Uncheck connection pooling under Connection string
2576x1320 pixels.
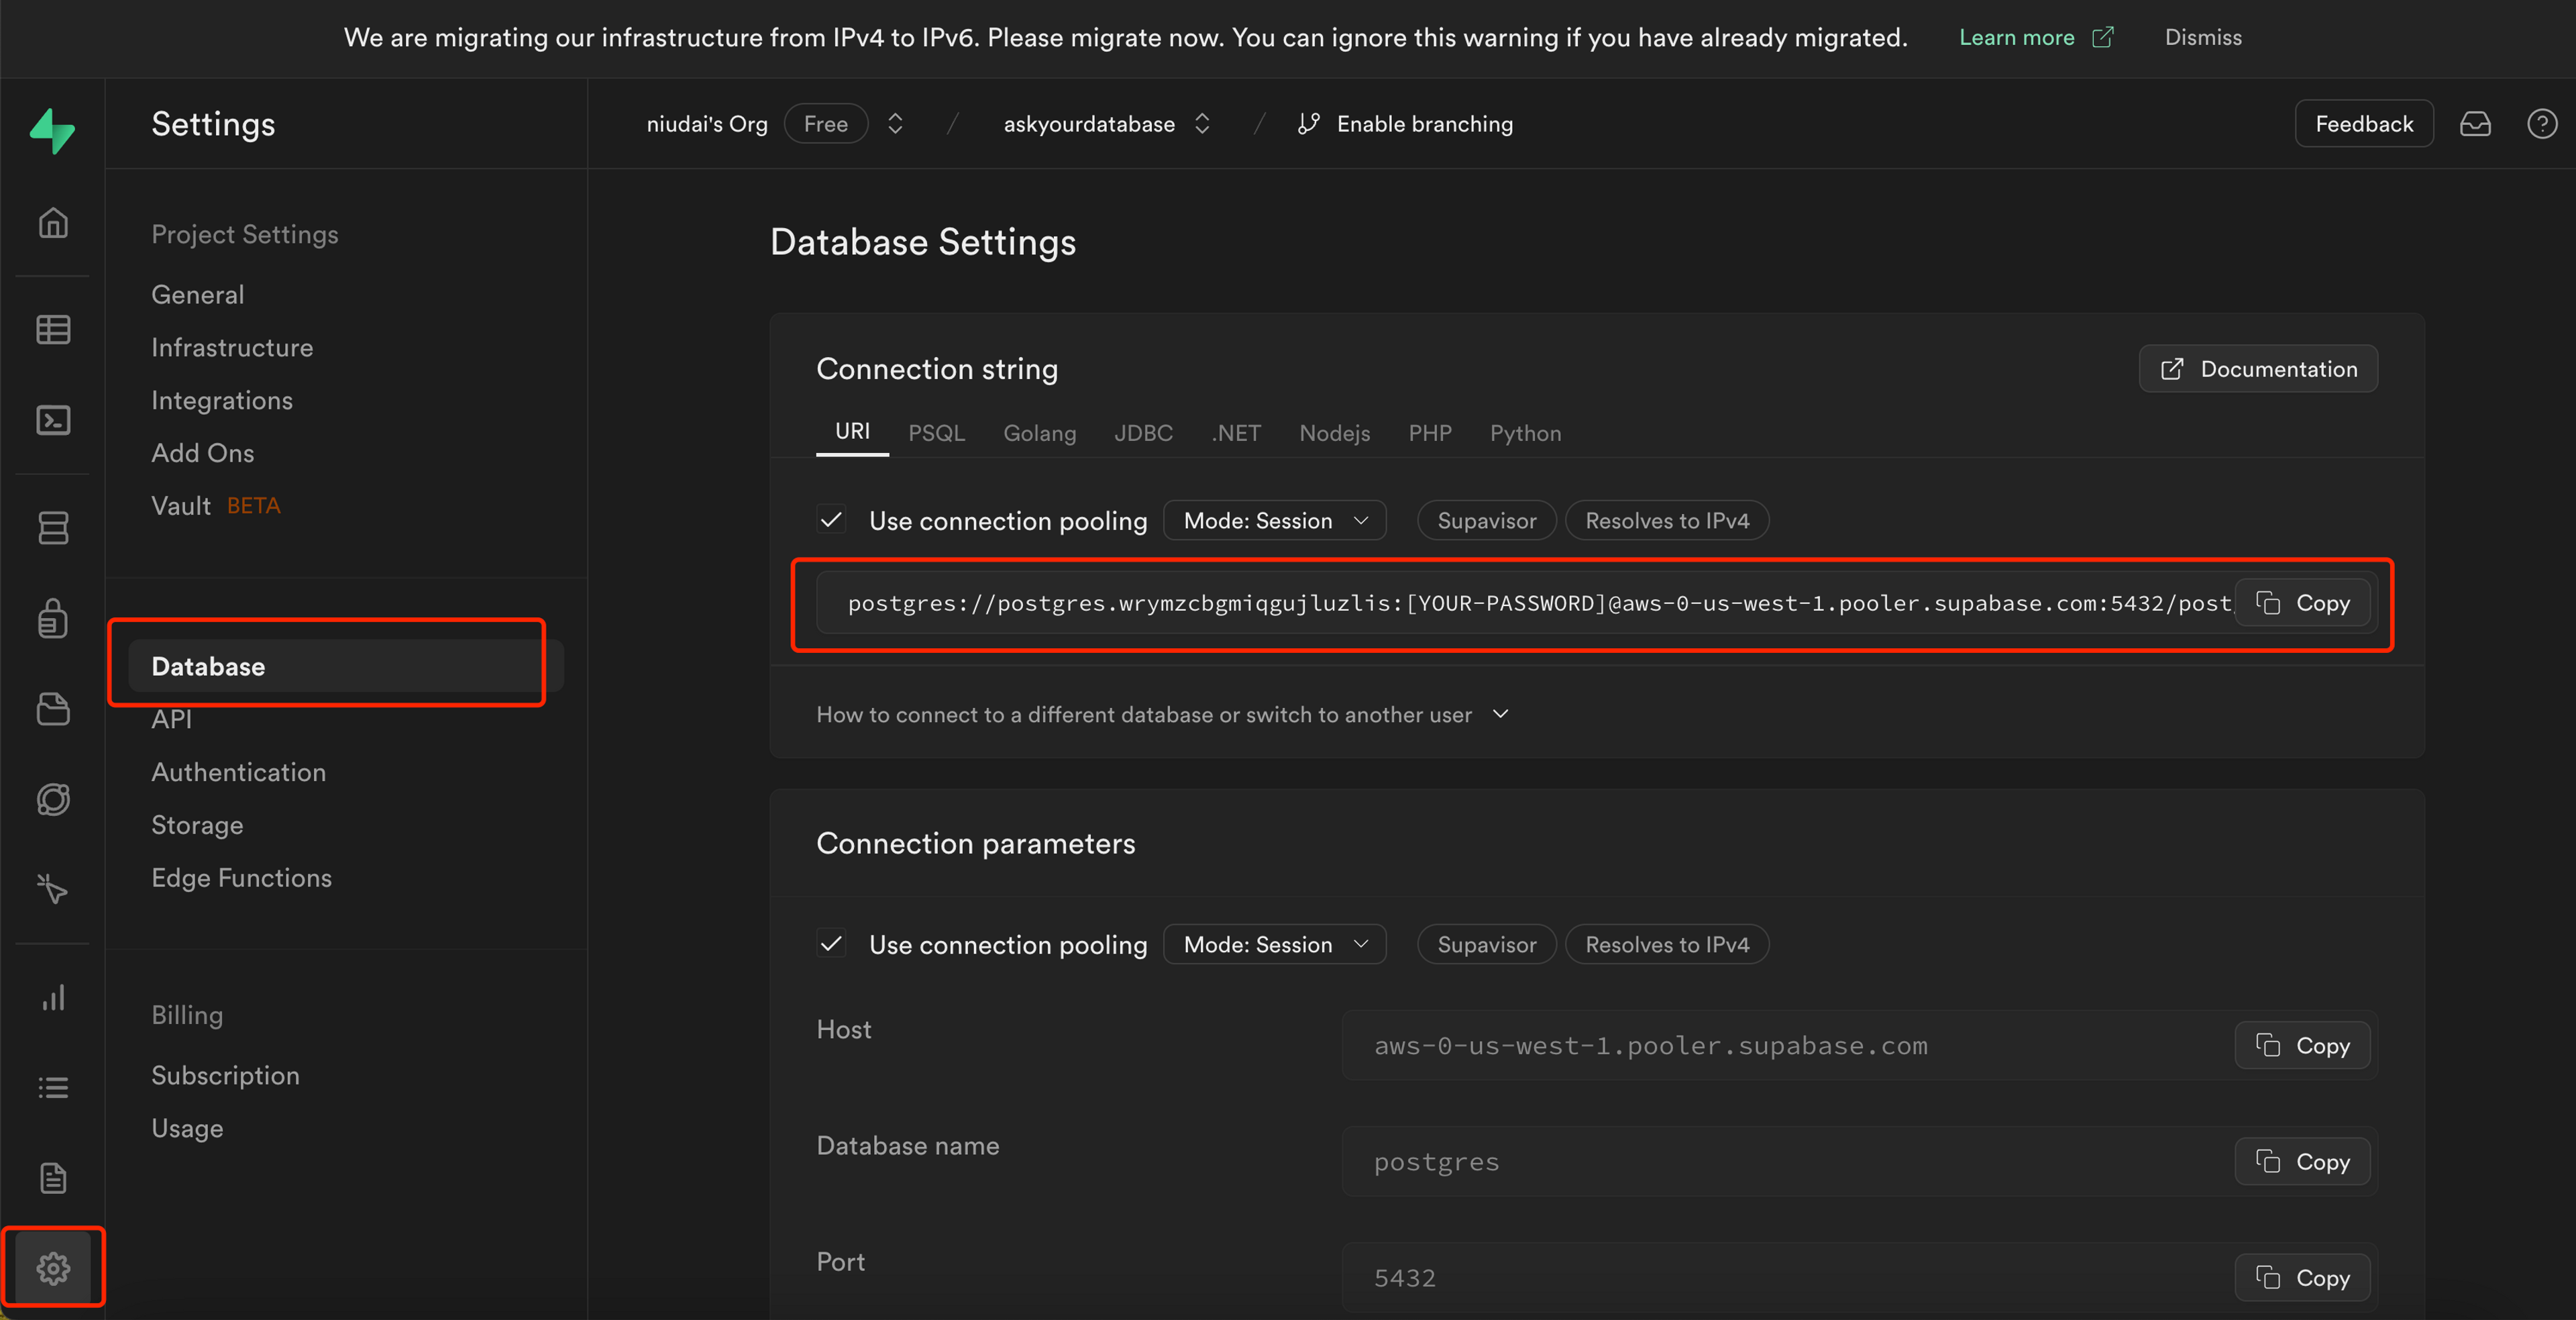click(x=831, y=520)
